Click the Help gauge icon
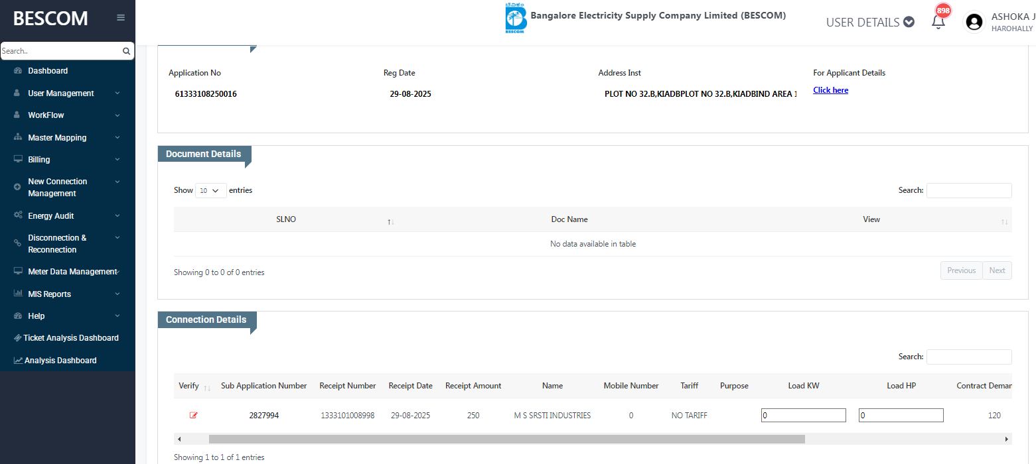 pos(18,316)
